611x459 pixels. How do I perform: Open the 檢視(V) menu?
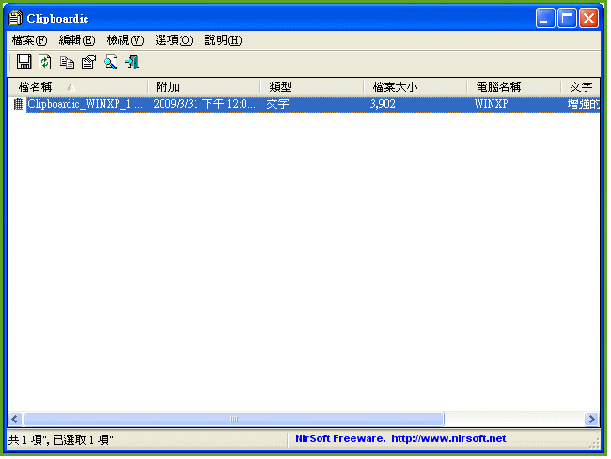point(125,40)
